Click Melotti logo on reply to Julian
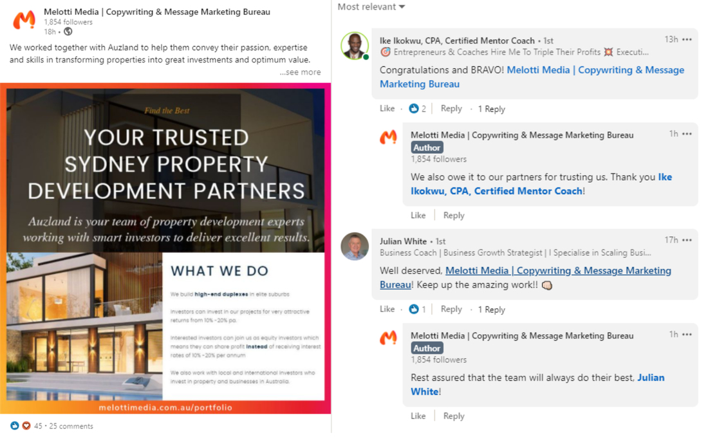The height and width of the screenshot is (437, 708). (388, 338)
